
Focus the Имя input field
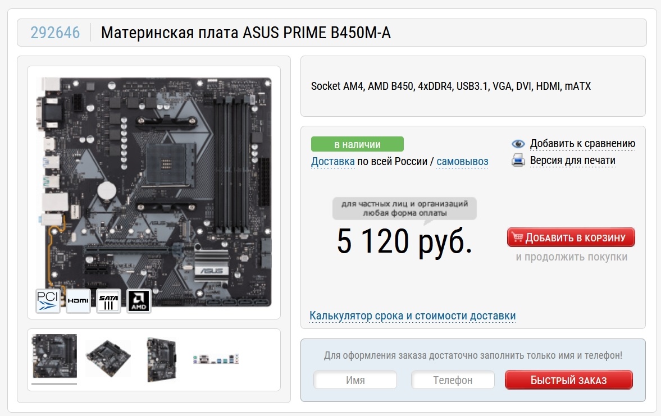(355, 380)
